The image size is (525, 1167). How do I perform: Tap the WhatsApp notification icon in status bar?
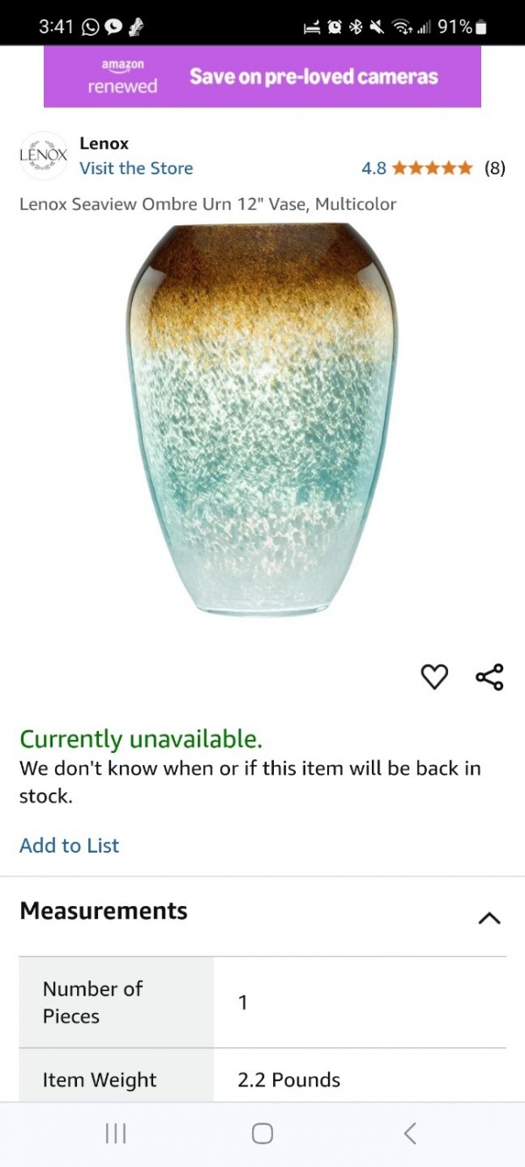click(x=90, y=26)
